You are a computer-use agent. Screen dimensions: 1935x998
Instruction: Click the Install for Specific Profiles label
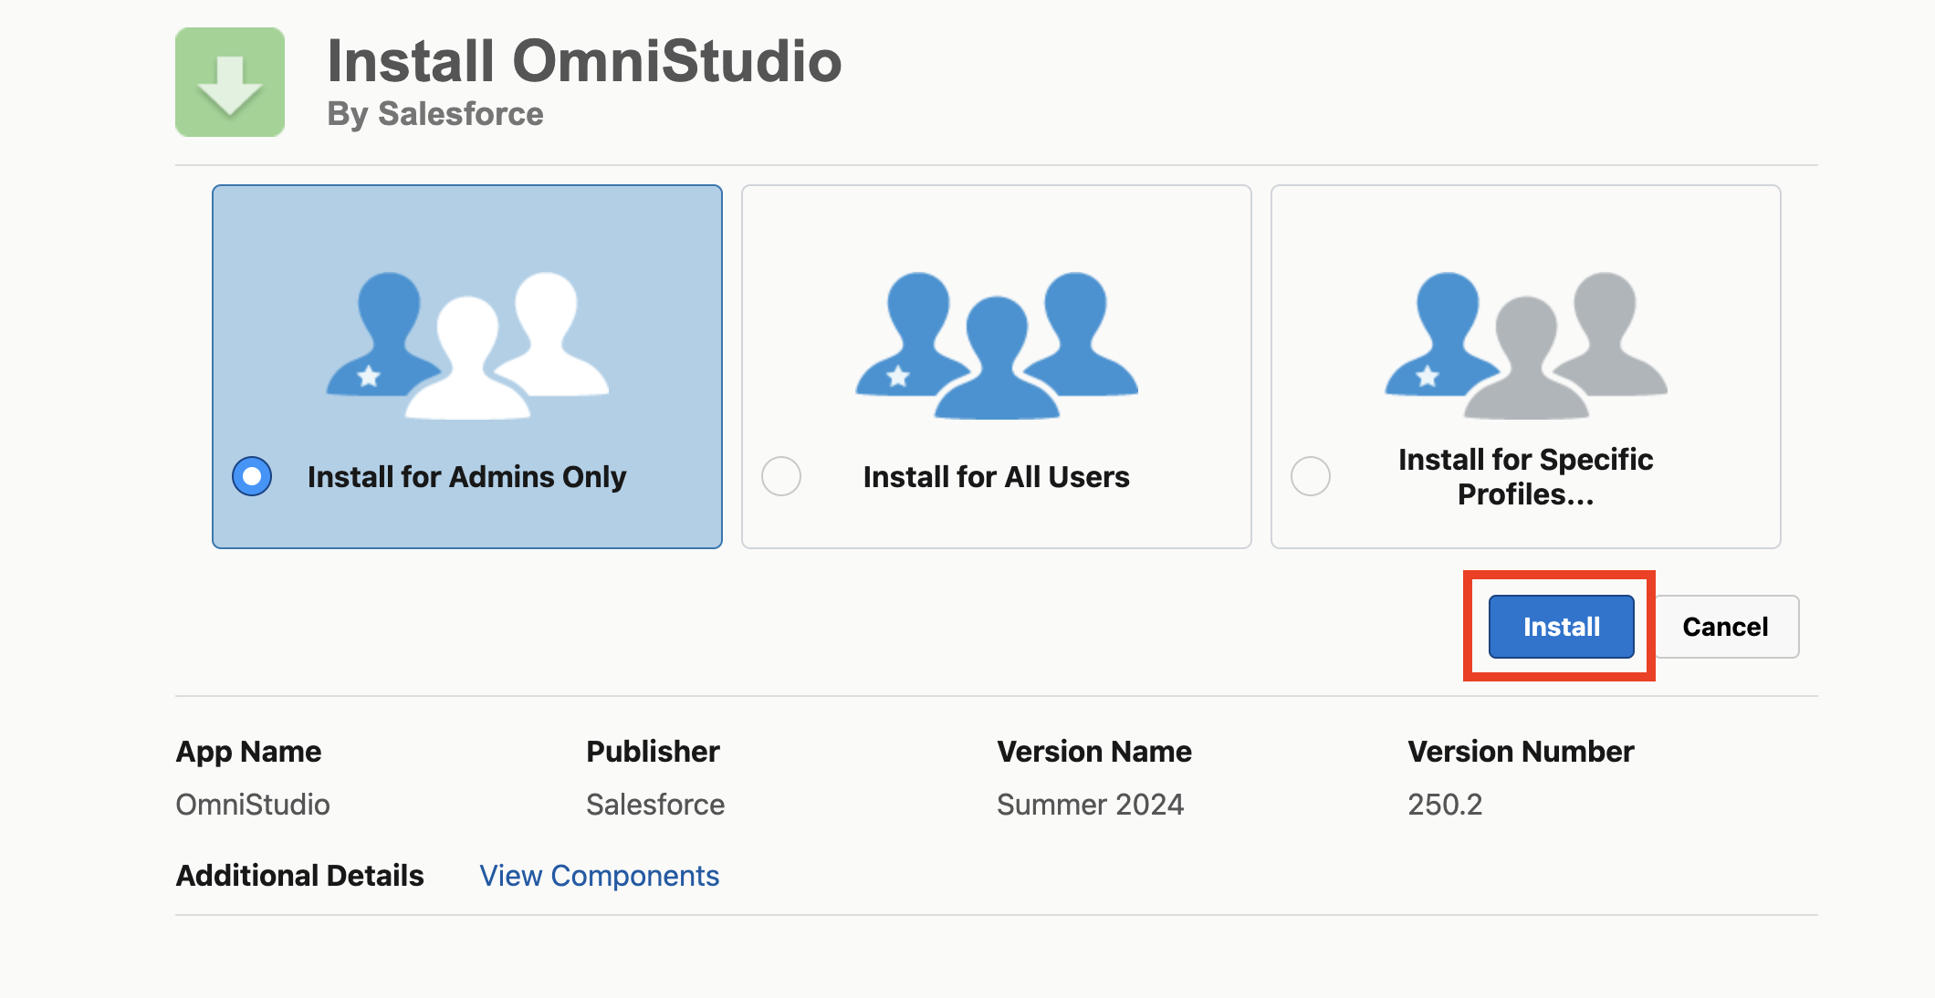(1526, 476)
